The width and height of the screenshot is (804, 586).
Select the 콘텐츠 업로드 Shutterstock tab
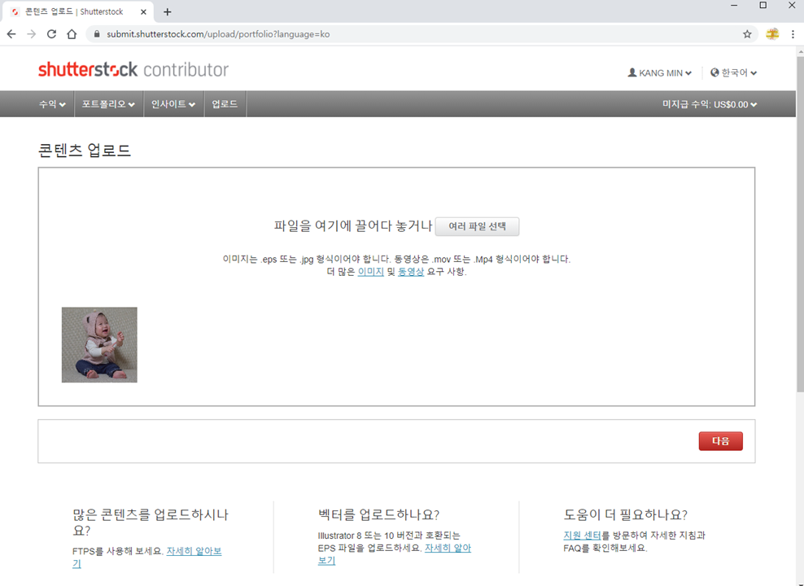click(x=80, y=11)
